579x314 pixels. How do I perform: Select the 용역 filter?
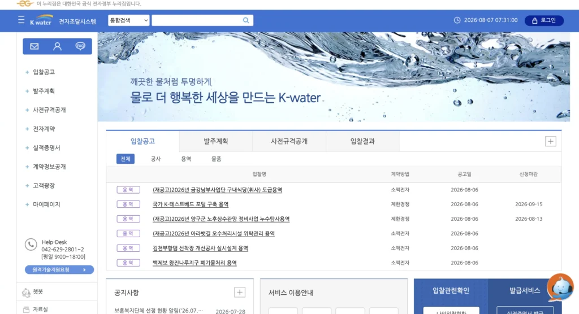click(185, 159)
